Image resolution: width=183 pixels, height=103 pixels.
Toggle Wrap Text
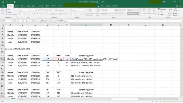point(60,10)
